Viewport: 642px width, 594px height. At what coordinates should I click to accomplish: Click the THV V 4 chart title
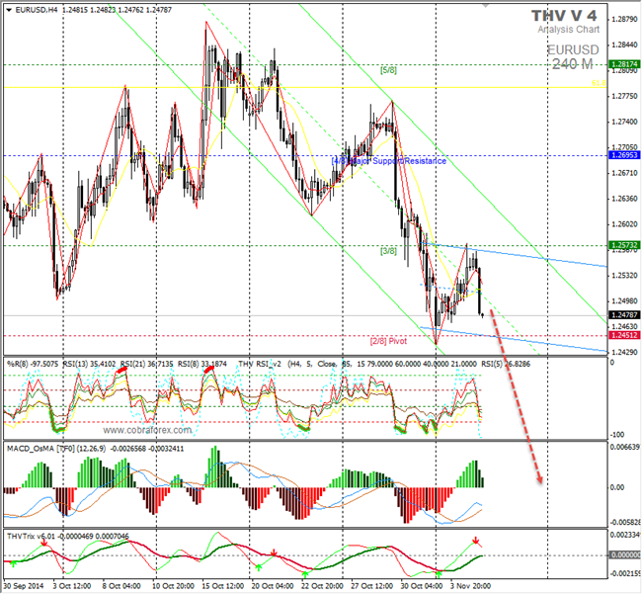point(563,16)
